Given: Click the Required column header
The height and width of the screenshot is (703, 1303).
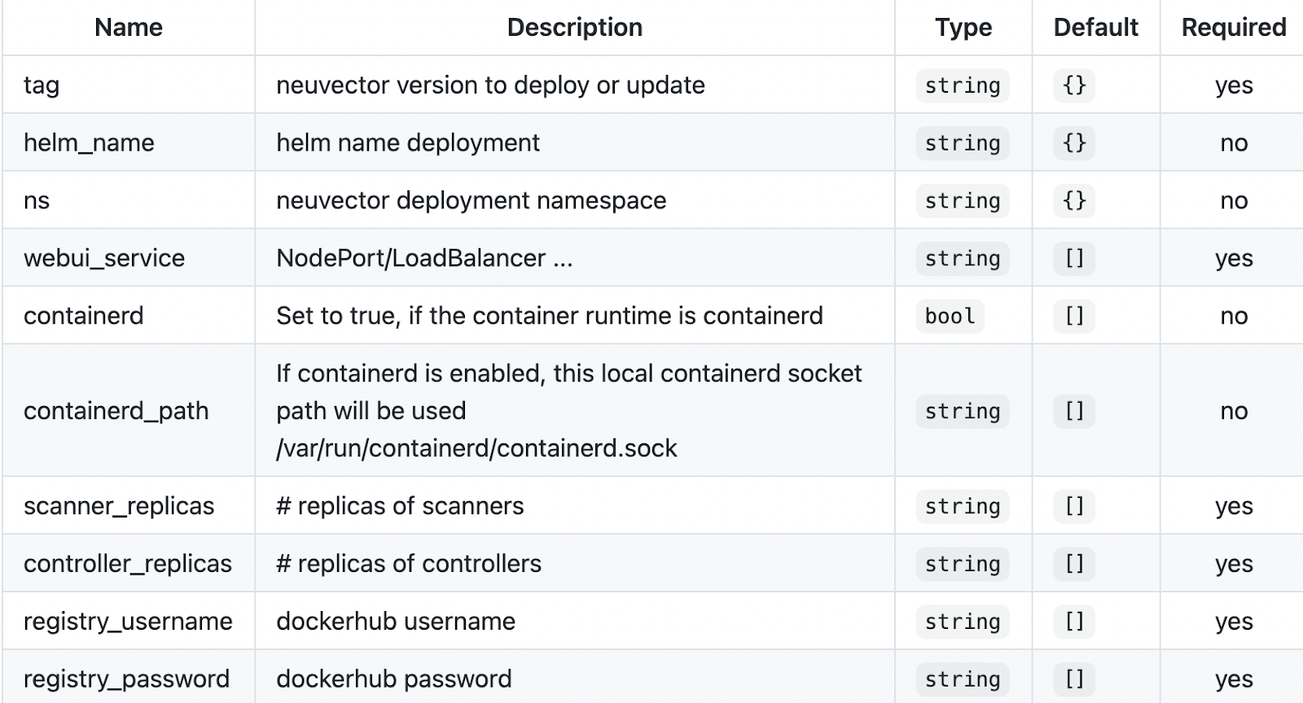Looking at the screenshot, I should click(1233, 28).
